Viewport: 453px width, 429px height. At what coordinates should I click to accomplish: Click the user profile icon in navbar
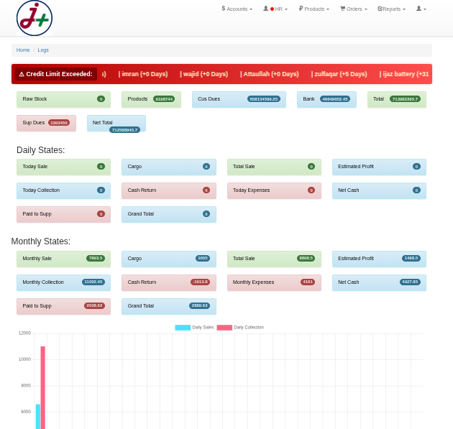tap(421, 9)
